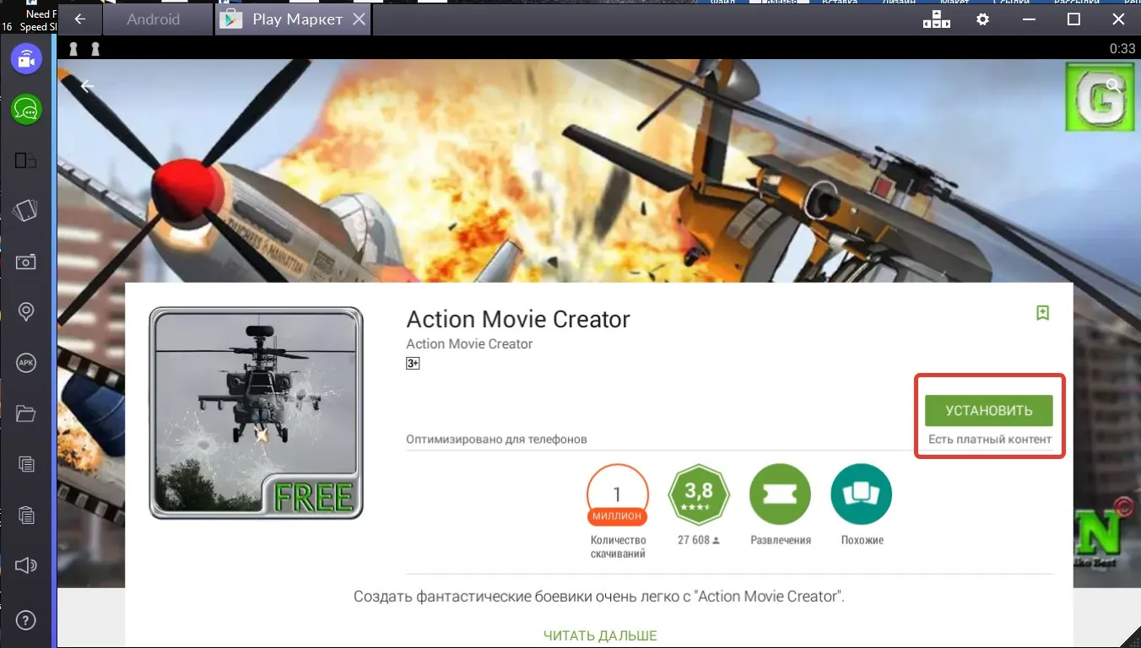
Task: Open the green chat bubble icon
Action: coord(26,110)
